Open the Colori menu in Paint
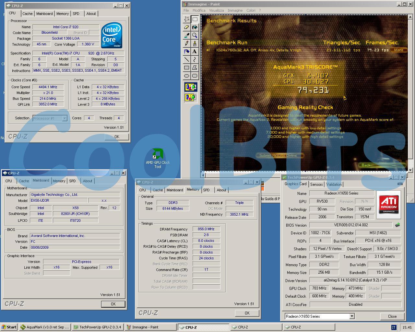This screenshot has height=332, width=415. tap(251, 10)
